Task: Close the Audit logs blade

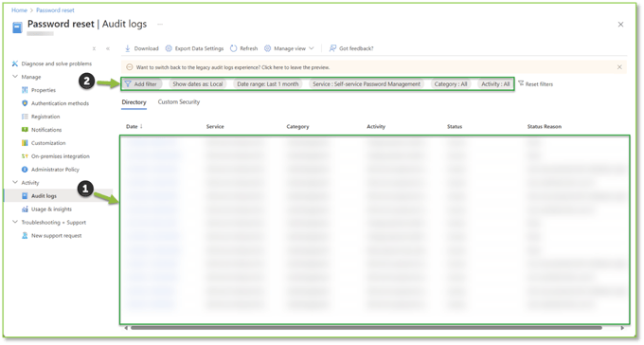Action: point(620,25)
